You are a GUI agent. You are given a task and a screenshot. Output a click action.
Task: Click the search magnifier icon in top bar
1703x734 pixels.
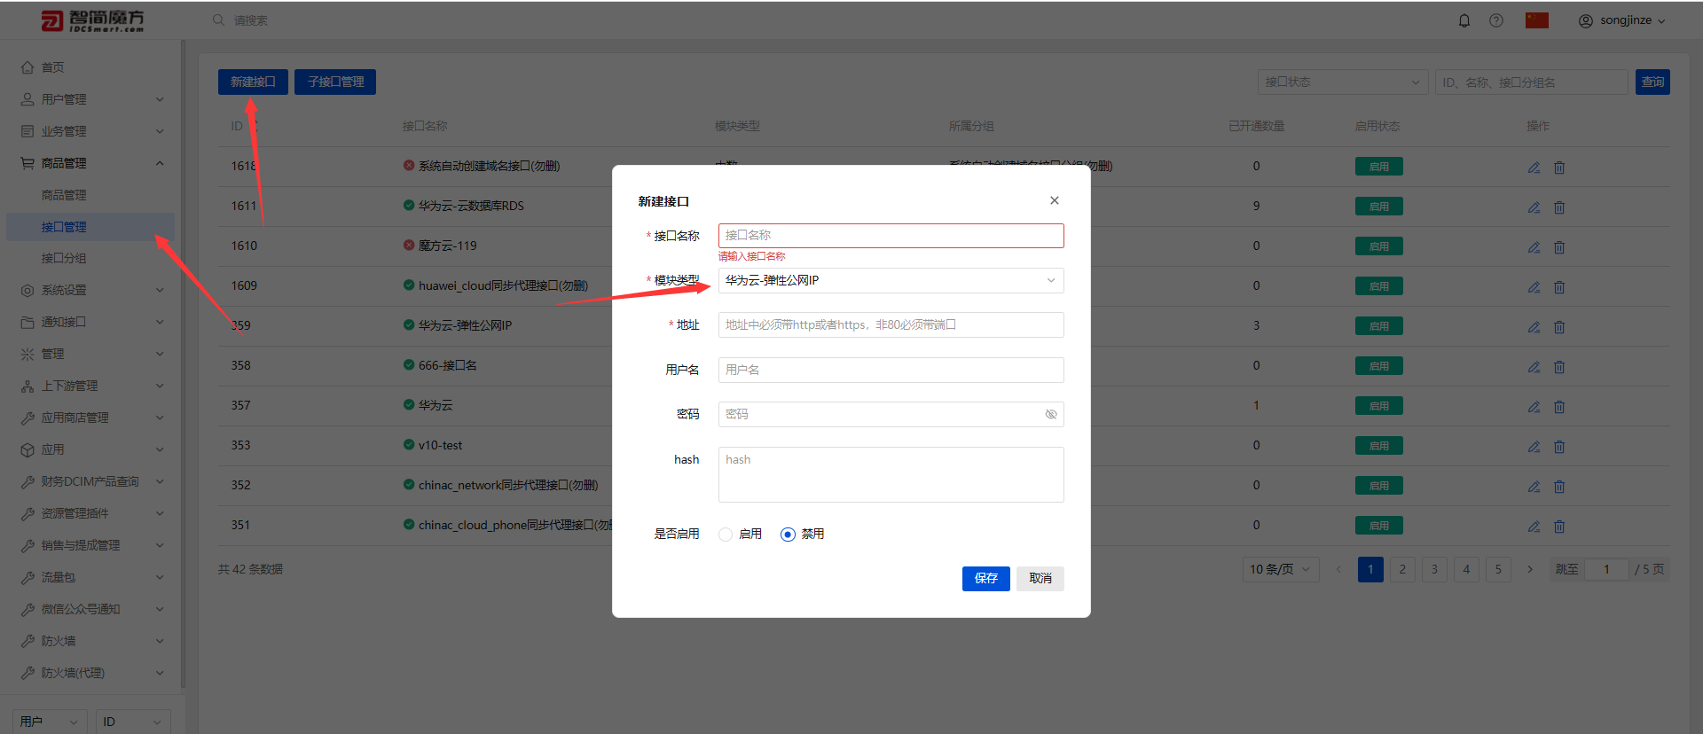[x=218, y=20]
